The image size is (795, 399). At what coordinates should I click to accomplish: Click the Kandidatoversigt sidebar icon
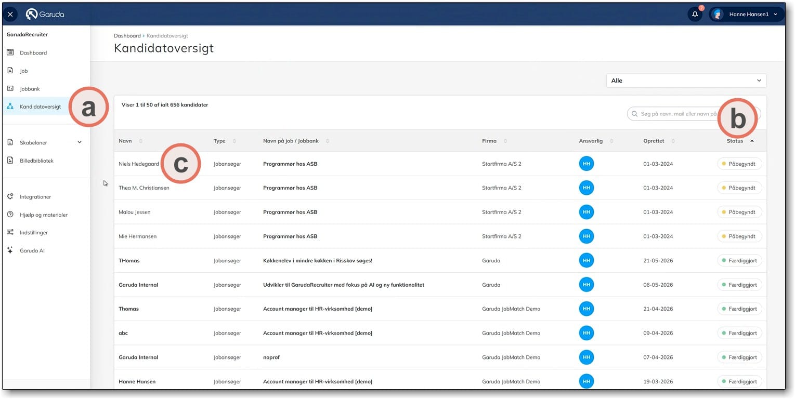pos(10,107)
